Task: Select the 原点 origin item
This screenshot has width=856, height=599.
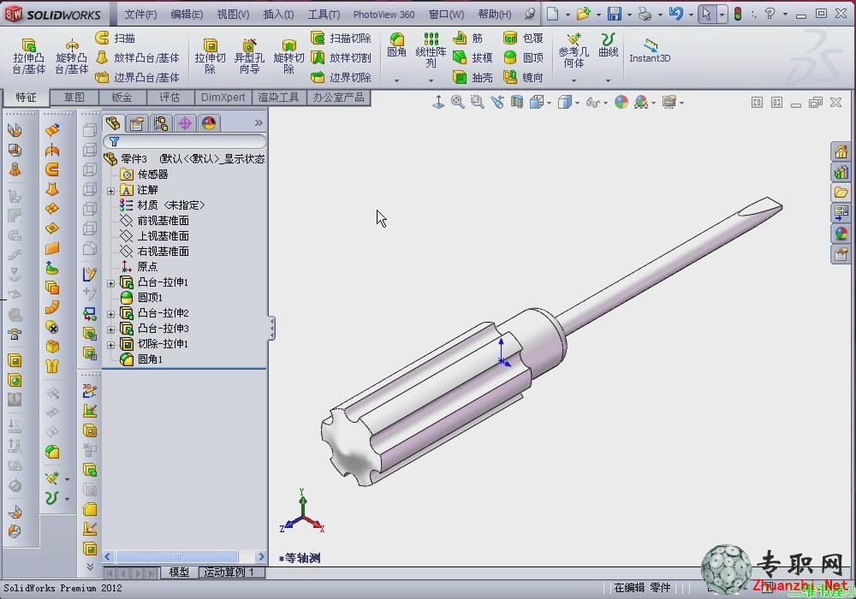Action: [x=140, y=266]
